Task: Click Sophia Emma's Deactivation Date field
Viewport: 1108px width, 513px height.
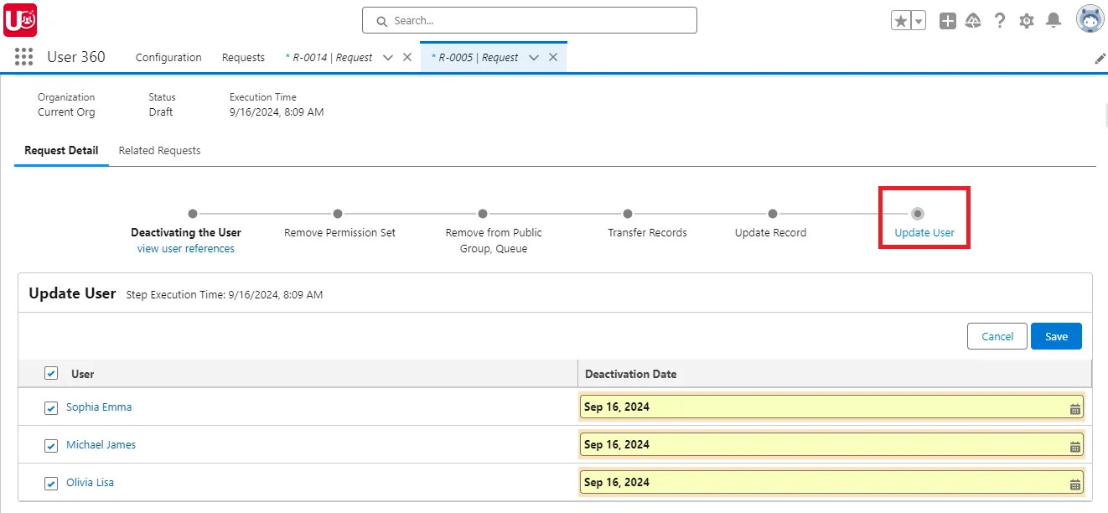Action: [x=831, y=407]
